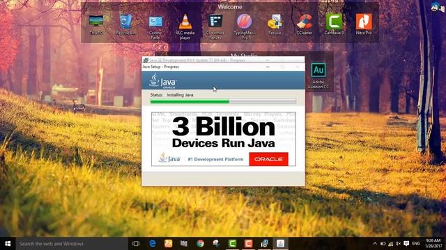
Task: Click the muted volume tray icon
Action: coord(398,244)
